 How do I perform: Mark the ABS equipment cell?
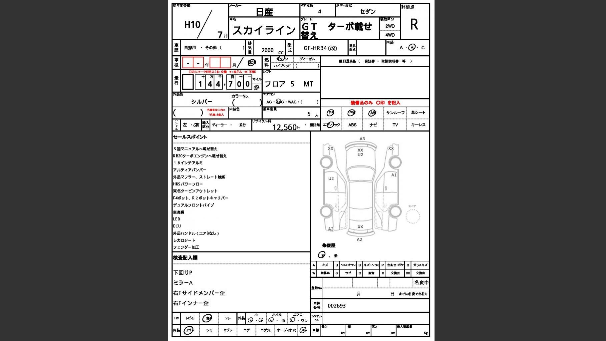(x=352, y=125)
